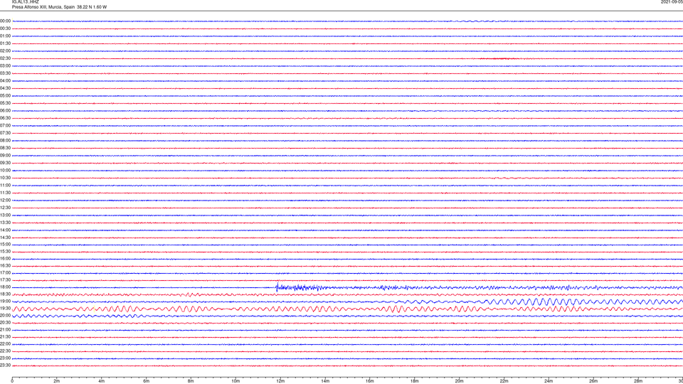This screenshot has height=384, width=683.
Task: Click the '05:00' time label
Action: (5, 96)
